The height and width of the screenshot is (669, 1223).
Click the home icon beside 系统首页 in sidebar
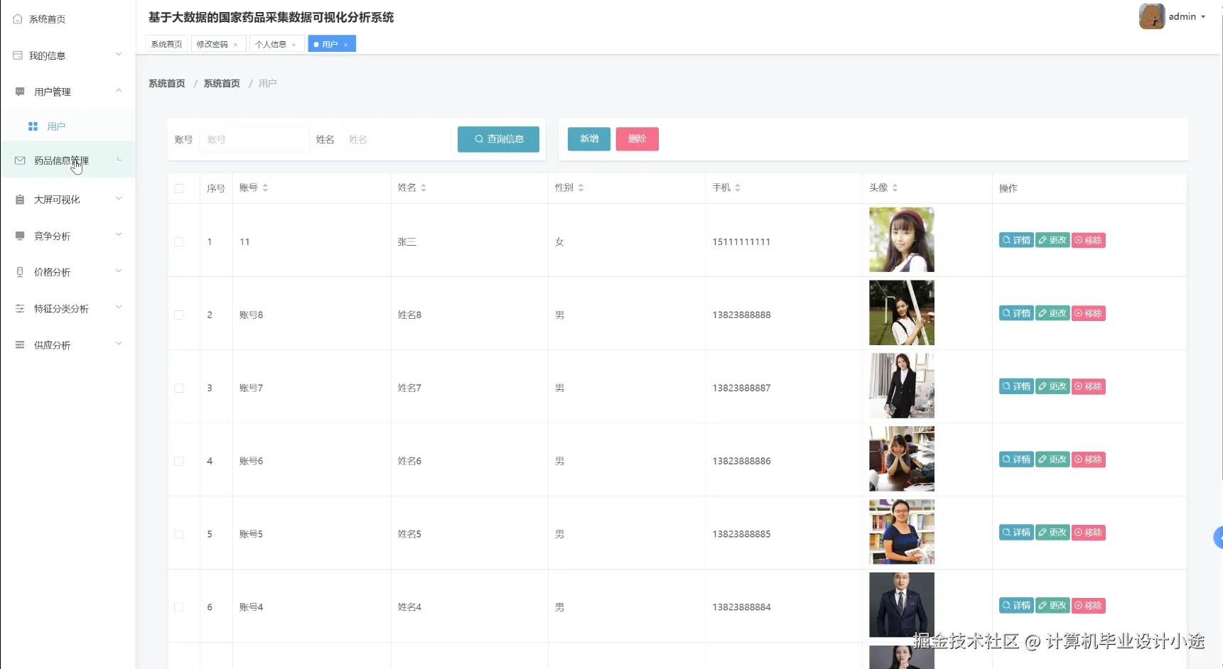coord(18,19)
